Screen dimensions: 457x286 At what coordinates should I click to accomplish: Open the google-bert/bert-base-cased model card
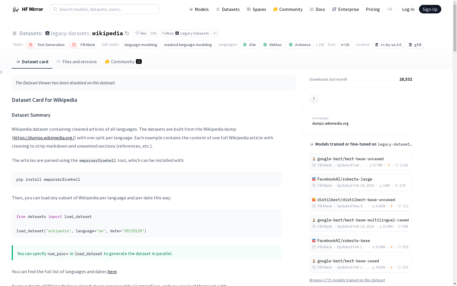coord(361,264)
